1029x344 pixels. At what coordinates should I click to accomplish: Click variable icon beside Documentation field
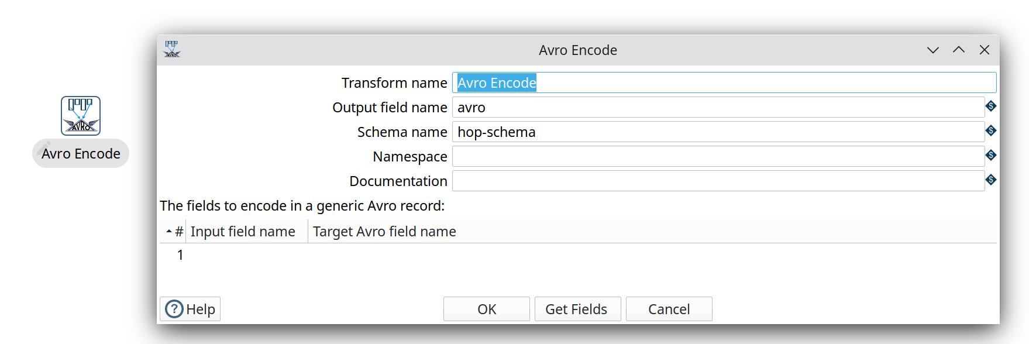pyautogui.click(x=990, y=180)
